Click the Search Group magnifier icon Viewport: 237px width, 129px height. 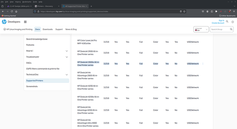pyautogui.click(x=231, y=29)
